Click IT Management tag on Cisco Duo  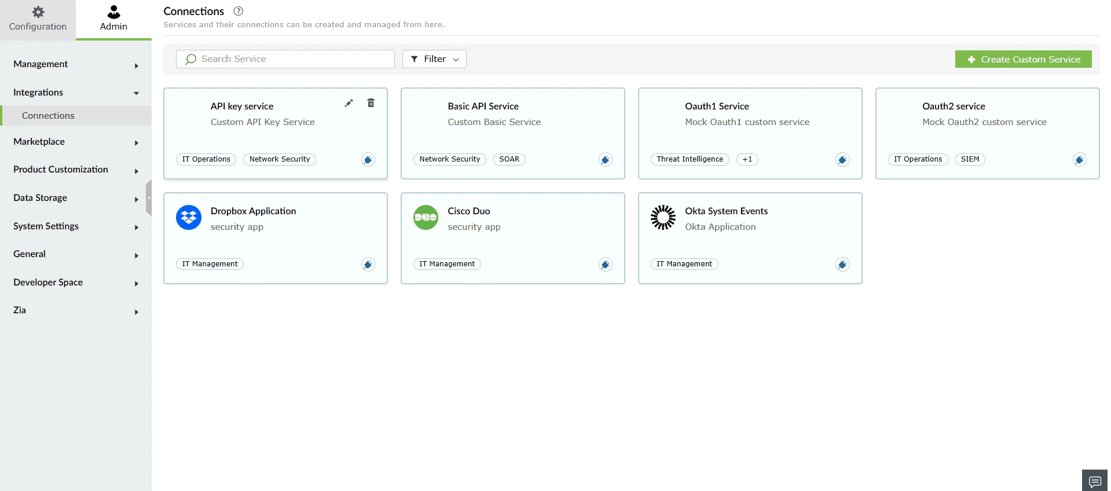(447, 264)
